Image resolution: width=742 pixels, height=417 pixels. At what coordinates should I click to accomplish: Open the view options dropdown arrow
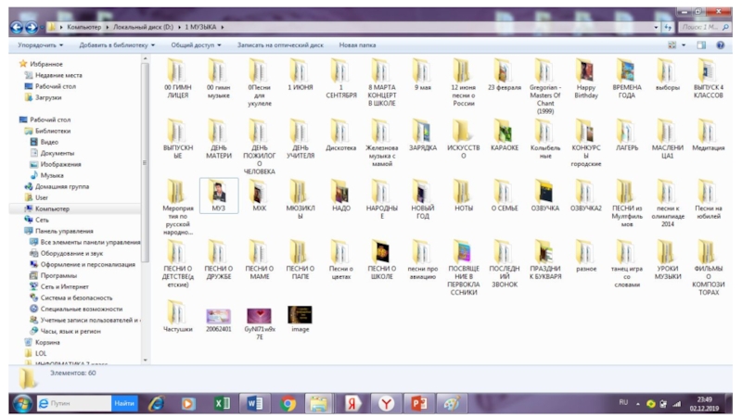[684, 45]
